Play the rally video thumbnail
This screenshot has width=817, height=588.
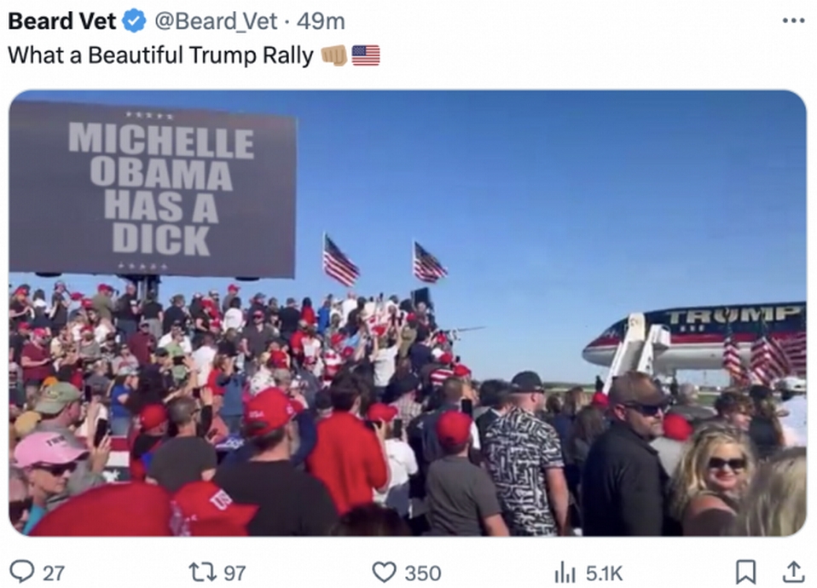408,313
